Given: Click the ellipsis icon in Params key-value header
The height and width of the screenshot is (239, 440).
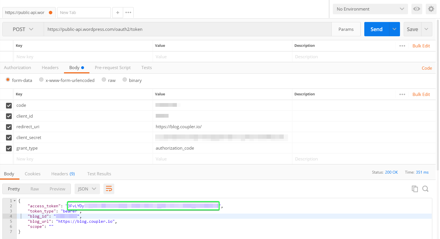Looking at the screenshot, I should tap(402, 46).
